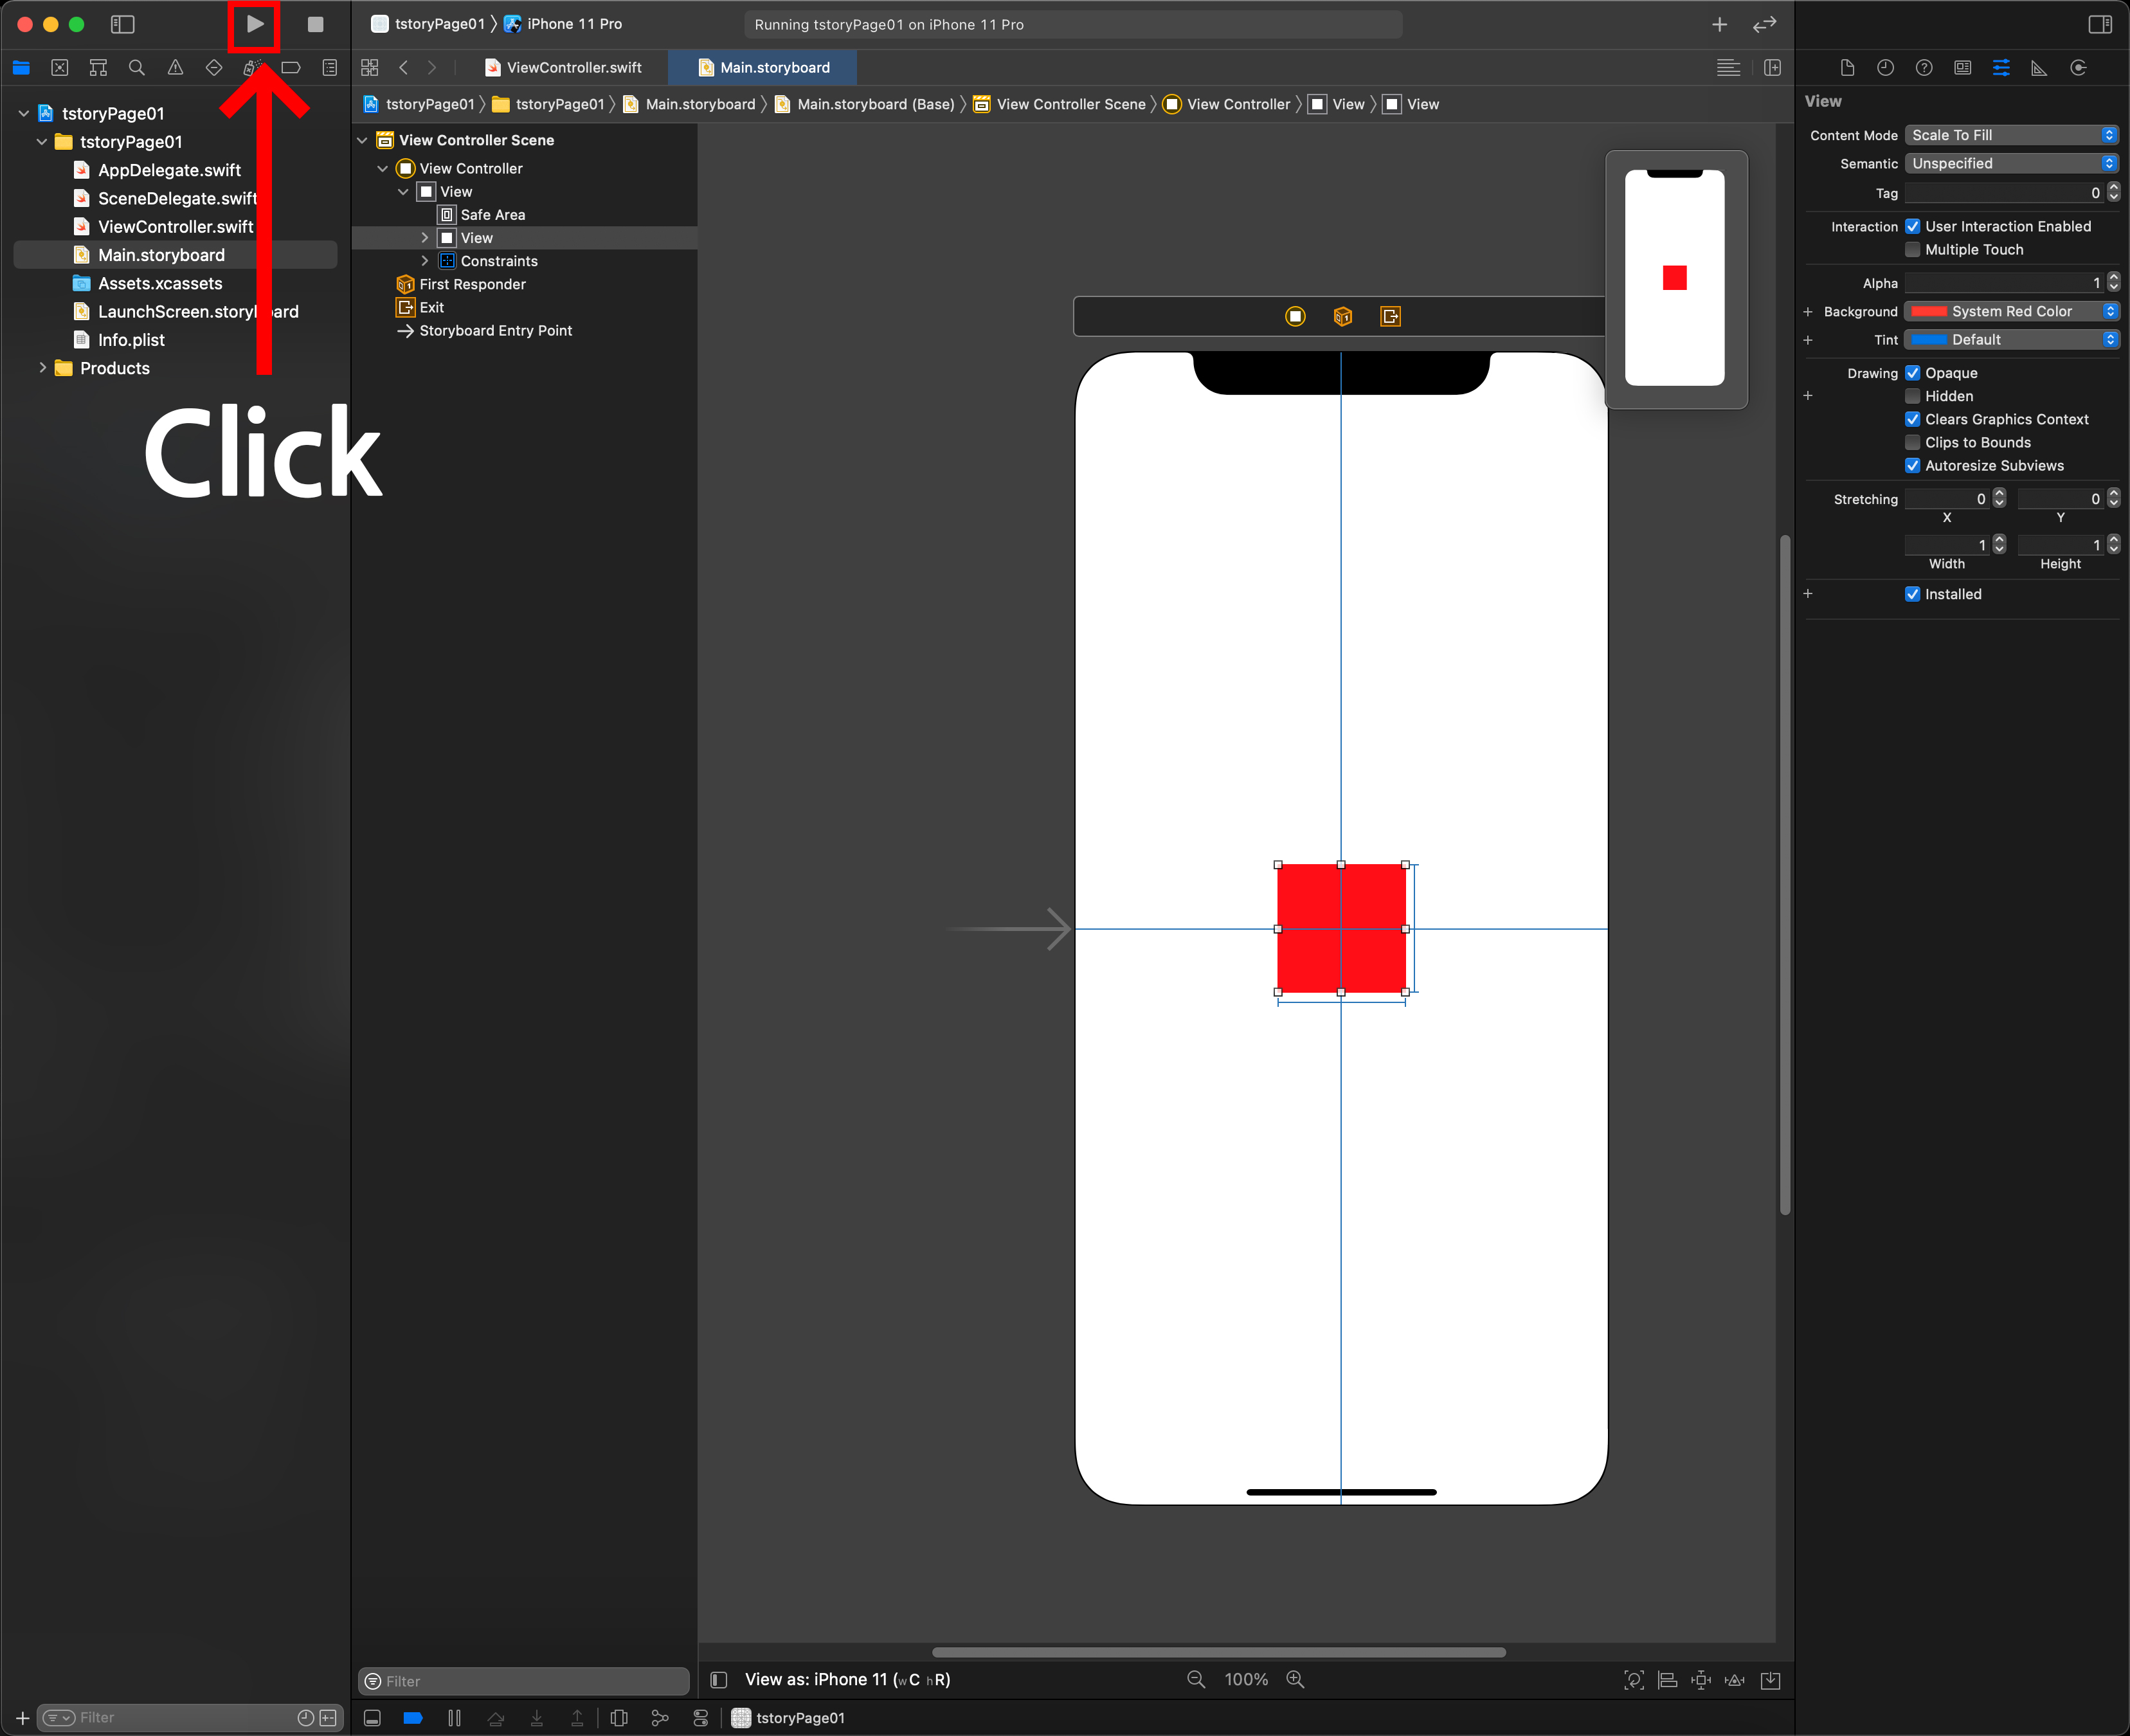Viewport: 2130px width, 1736px height.
Task: Click the Run play button
Action: click(255, 24)
